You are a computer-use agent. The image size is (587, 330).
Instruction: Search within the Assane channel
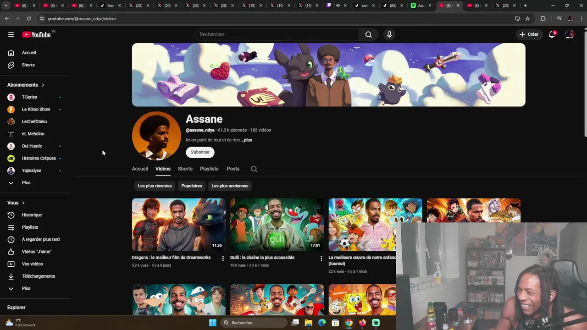[254, 169]
